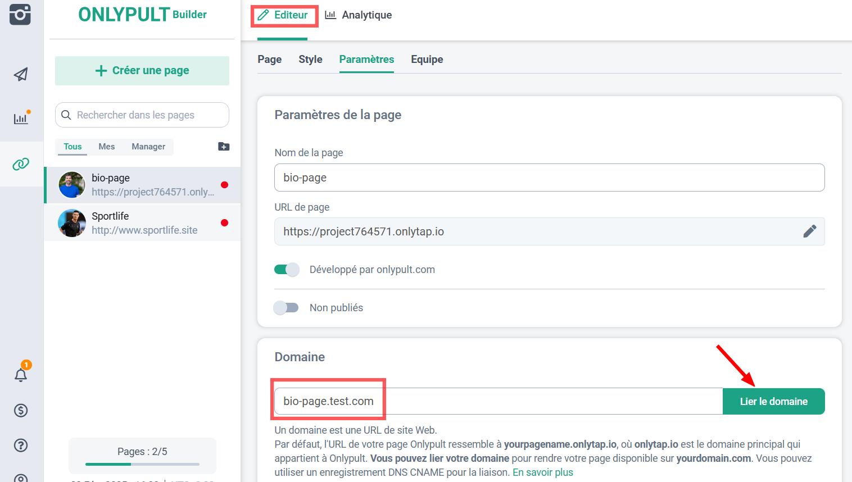Click the 'Nom de la page' field

pos(549,178)
